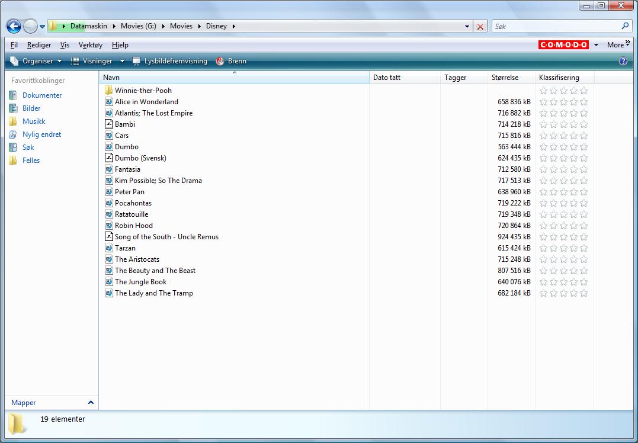Screen dimensions: 638x443
Task: Click the Ratatouille file icon
Action: pyautogui.click(x=108, y=214)
